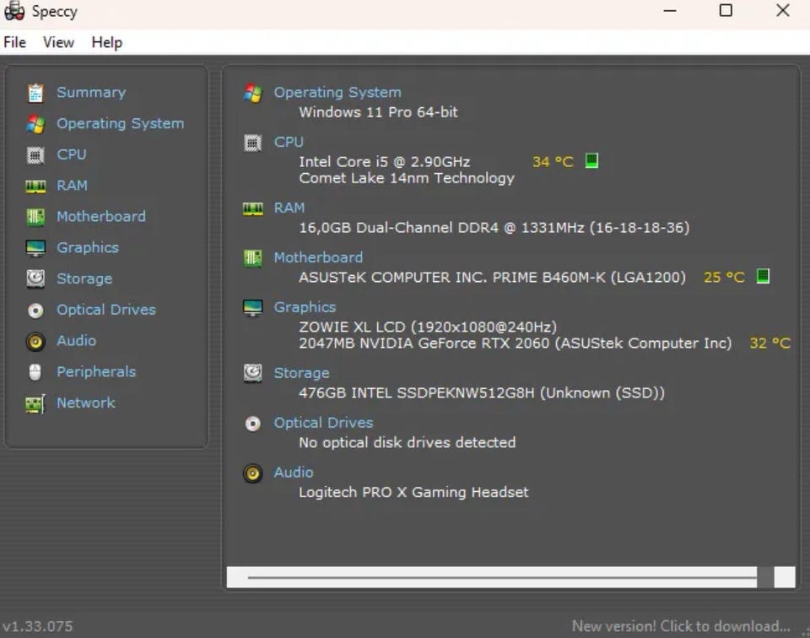Image resolution: width=810 pixels, height=638 pixels.
Task: Select CPU in the sidebar list
Action: 71,154
